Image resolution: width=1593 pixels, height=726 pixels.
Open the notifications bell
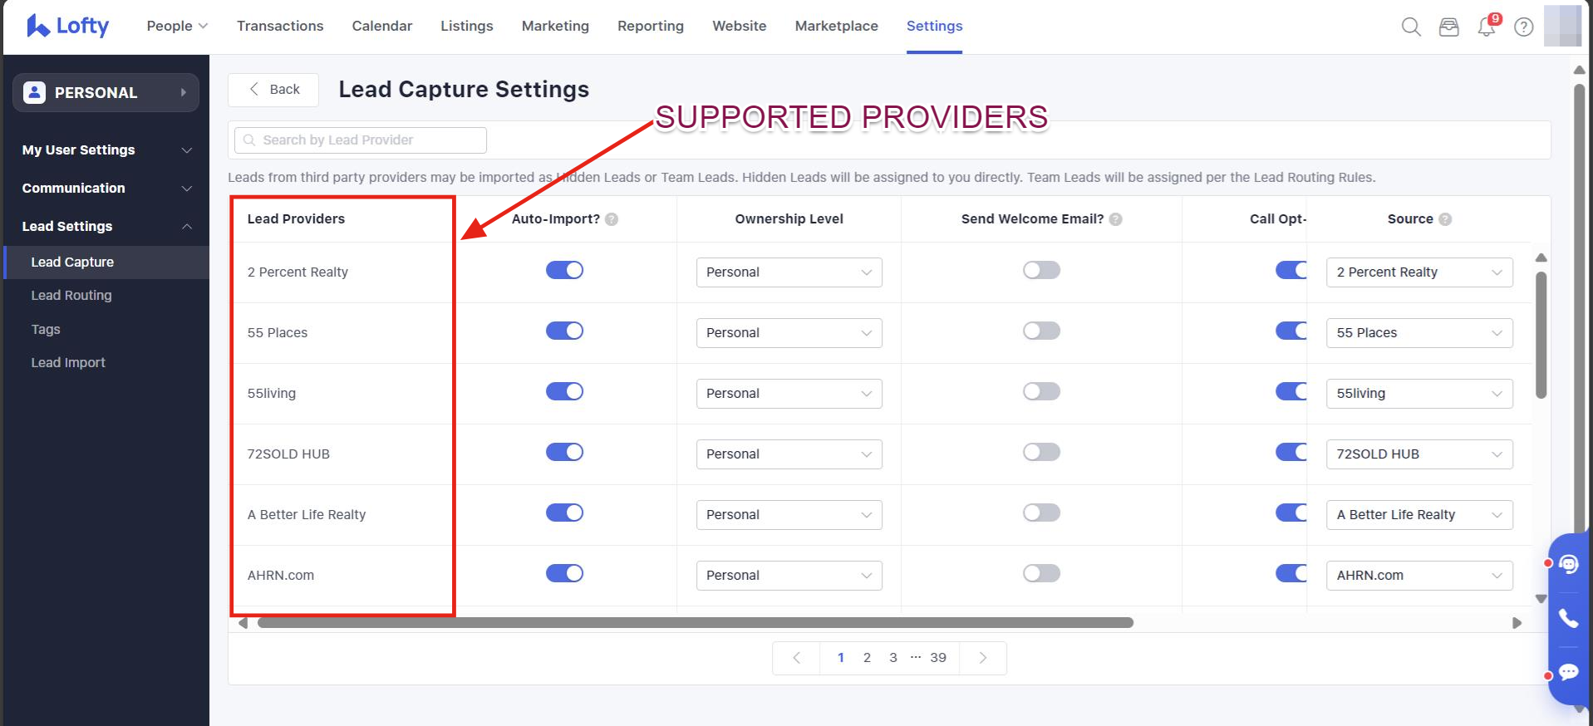coord(1486,27)
